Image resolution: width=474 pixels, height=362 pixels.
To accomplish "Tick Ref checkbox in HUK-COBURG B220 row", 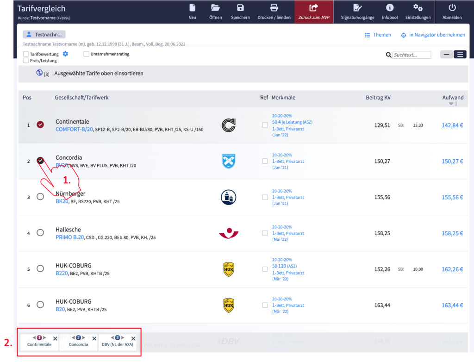I will [265, 269].
